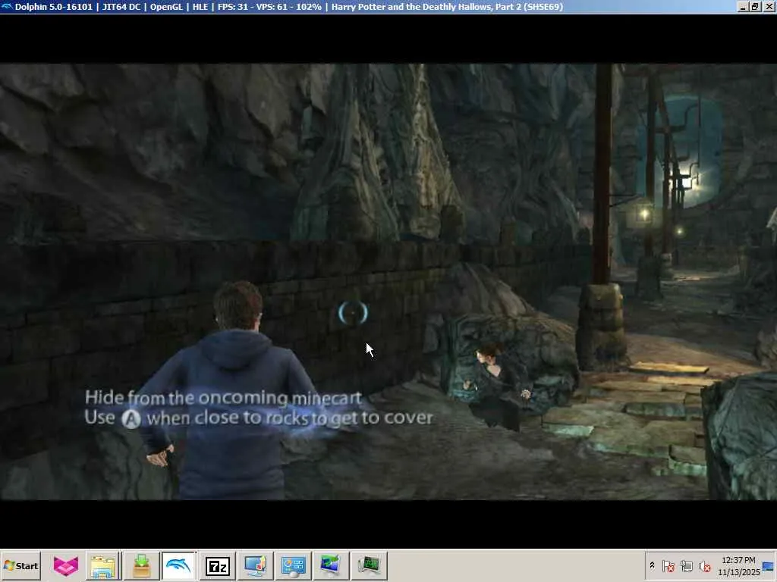777x582 pixels.
Task: Open the remote desktop monitor taskbar icon
Action: pyautogui.click(x=331, y=565)
